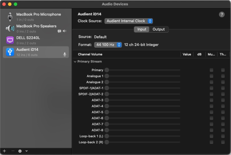
Task: Click the minus remove device button
Action: click(x=13, y=151)
